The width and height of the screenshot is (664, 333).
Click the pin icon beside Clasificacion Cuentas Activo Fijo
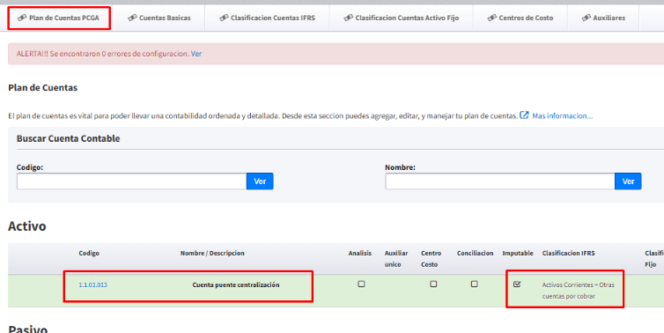pos(349,18)
